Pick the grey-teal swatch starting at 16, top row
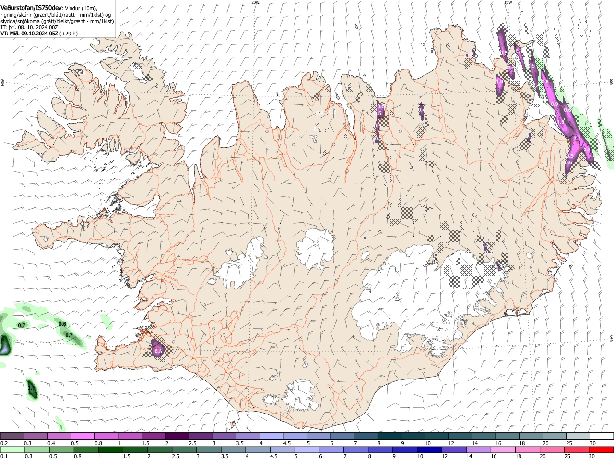The width and height of the screenshot is (614, 460). coord(507,437)
